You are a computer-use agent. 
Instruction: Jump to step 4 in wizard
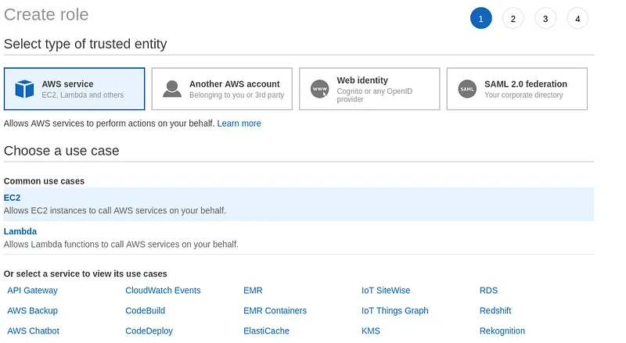click(577, 18)
